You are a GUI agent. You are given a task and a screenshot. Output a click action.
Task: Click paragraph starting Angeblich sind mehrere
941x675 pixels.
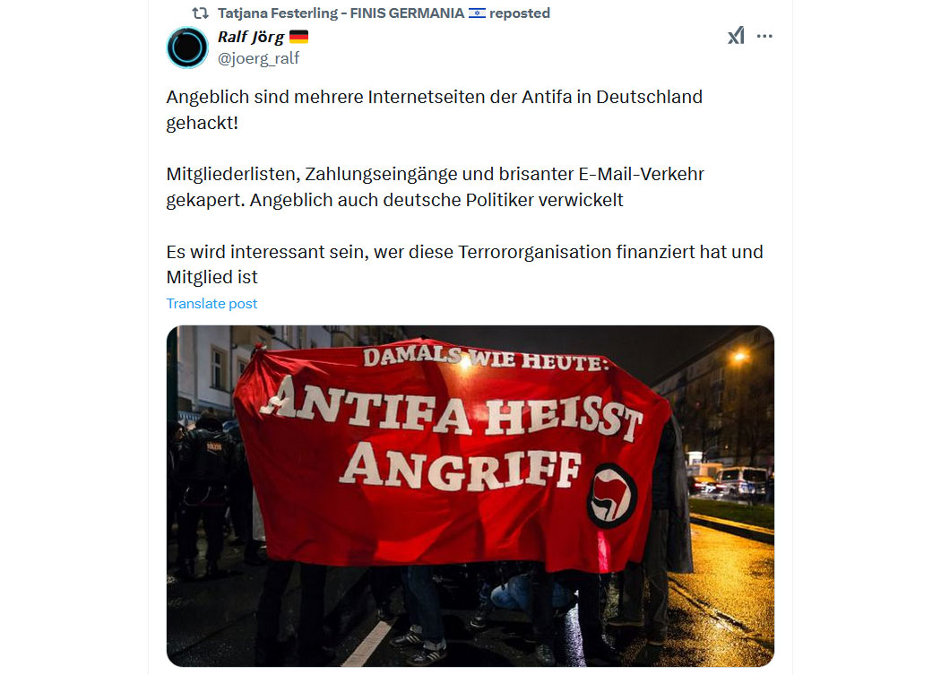pos(435,110)
